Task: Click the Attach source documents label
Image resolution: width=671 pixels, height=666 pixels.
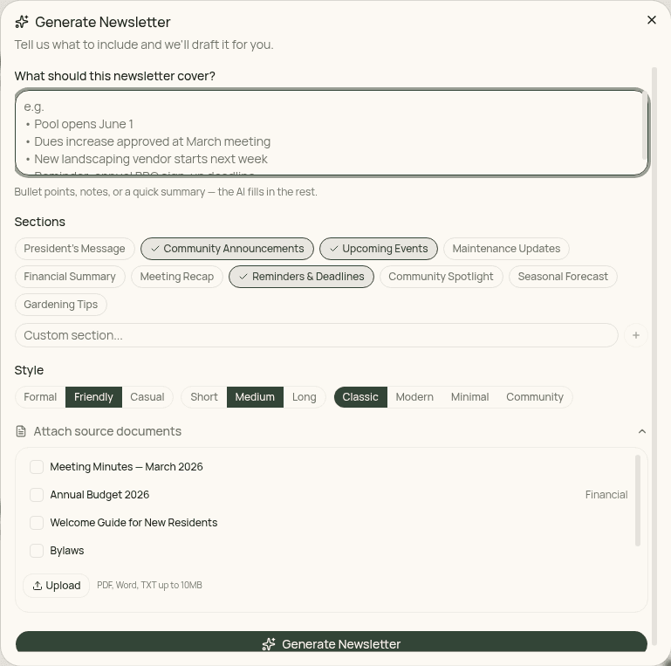Action: [x=107, y=431]
